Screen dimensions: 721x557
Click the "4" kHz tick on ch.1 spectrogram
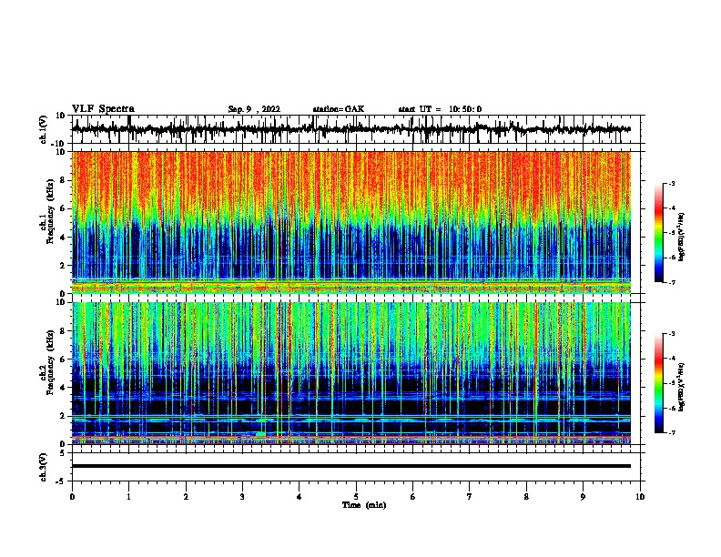pos(63,238)
